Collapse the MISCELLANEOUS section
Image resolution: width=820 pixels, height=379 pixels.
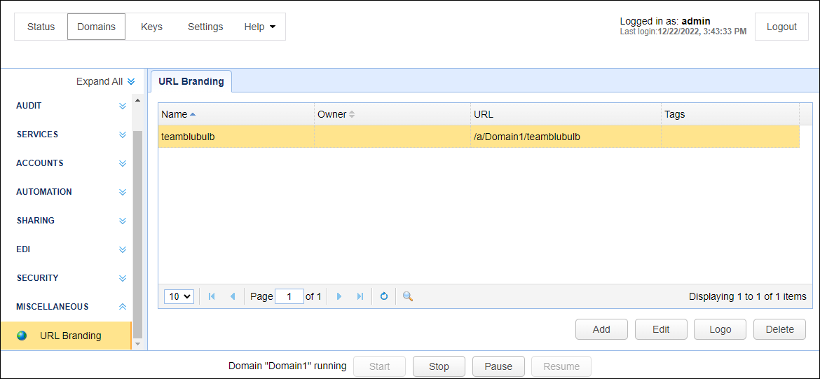(123, 307)
